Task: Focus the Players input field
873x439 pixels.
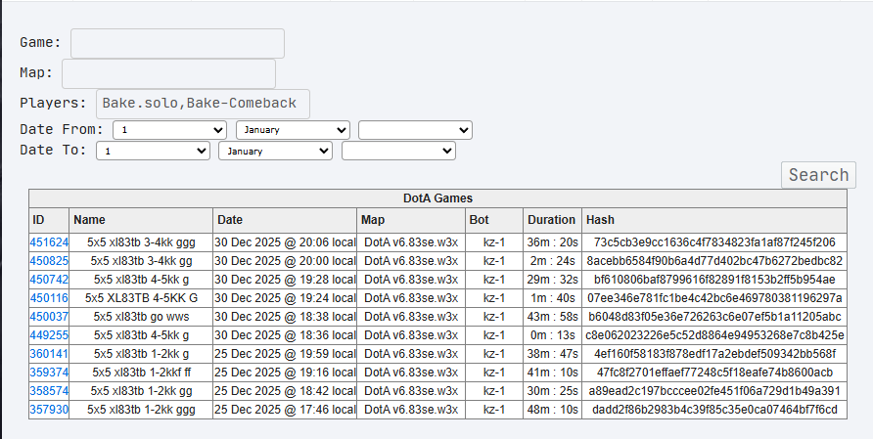Action: 203,105
